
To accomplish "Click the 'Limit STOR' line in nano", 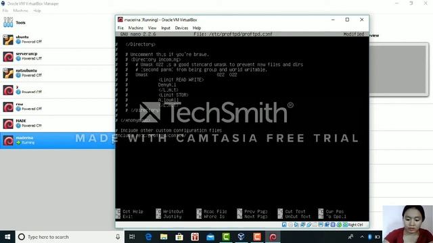I will [x=173, y=94].
